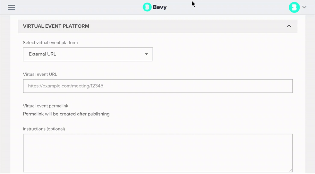Viewport: 315px width, 174px height.
Task: Open the hamburger navigation menu
Action: (x=12, y=7)
